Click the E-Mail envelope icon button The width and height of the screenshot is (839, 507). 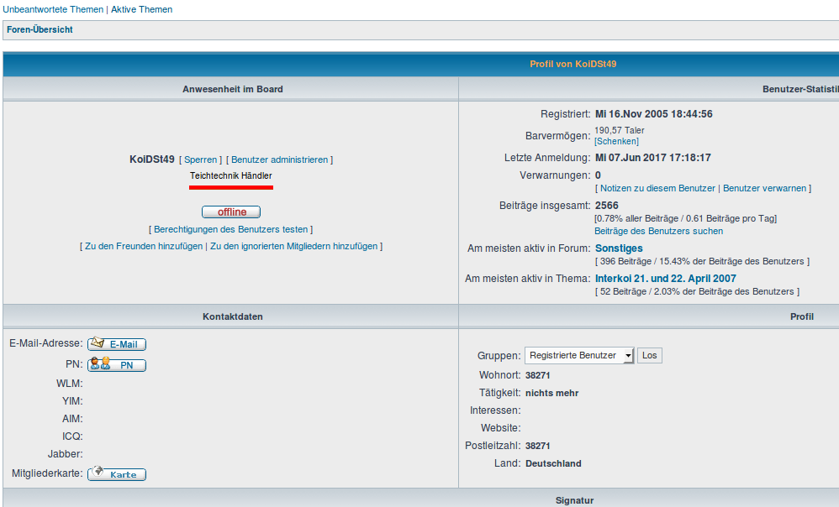tap(117, 344)
